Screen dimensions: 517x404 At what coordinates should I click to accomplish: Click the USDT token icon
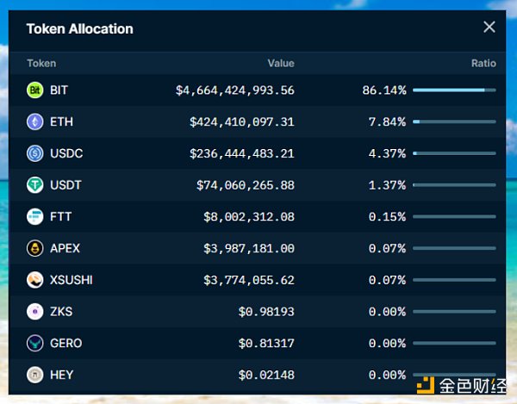35,185
